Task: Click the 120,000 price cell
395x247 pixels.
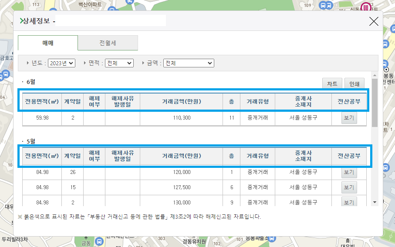Action: tap(182, 172)
